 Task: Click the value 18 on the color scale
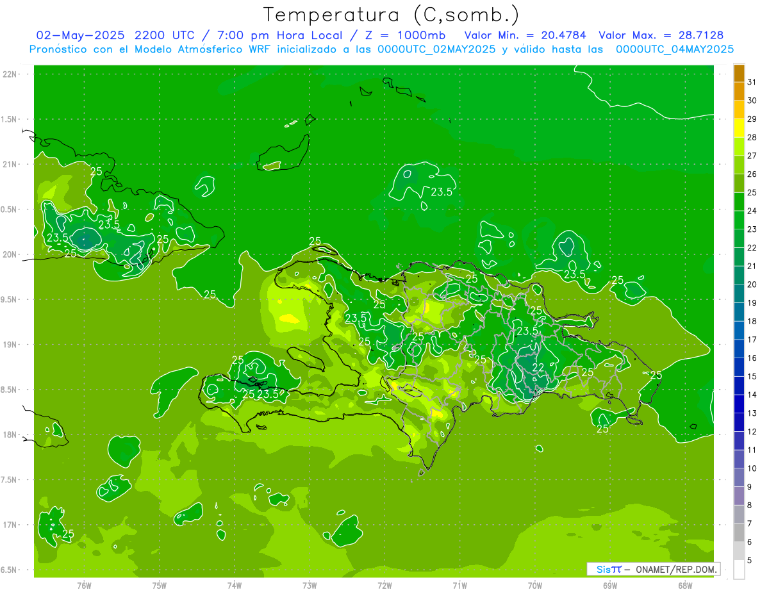(752, 321)
